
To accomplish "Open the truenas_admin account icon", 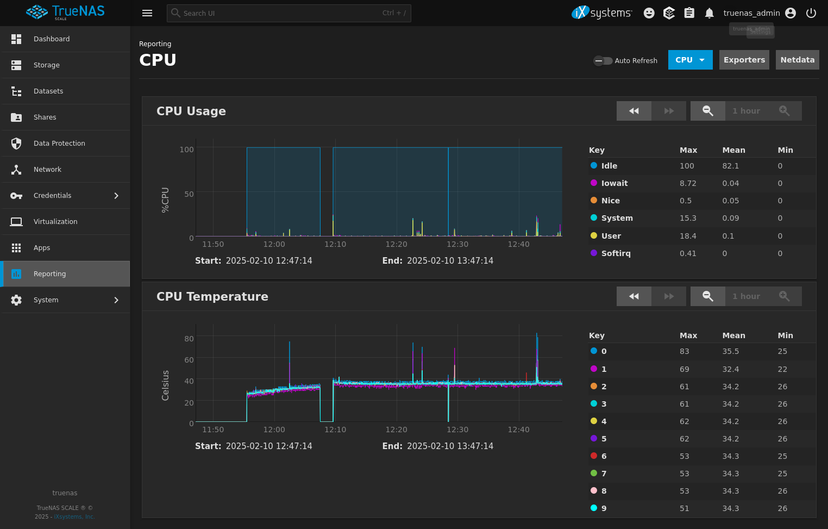I will [791, 13].
